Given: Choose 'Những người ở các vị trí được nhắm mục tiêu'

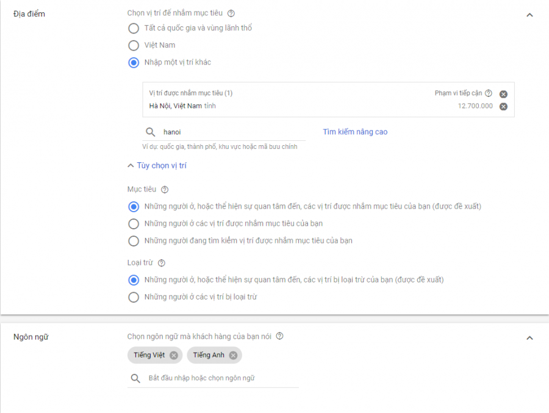Looking at the screenshot, I should (134, 223).
